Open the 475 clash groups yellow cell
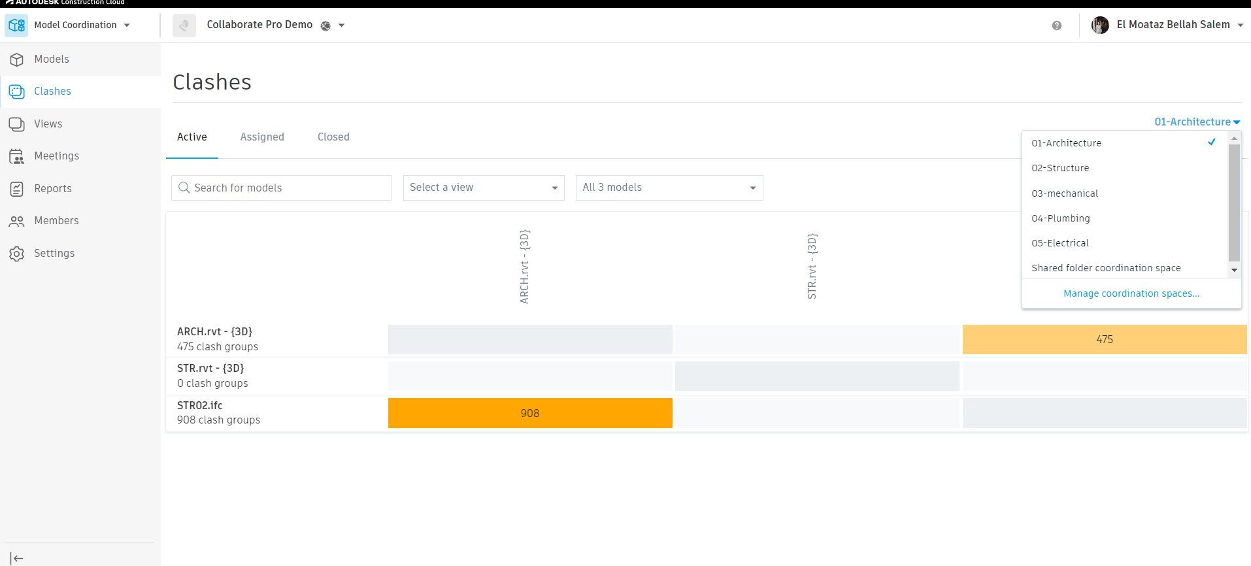Screen dimensions: 1251x566 (1105, 339)
